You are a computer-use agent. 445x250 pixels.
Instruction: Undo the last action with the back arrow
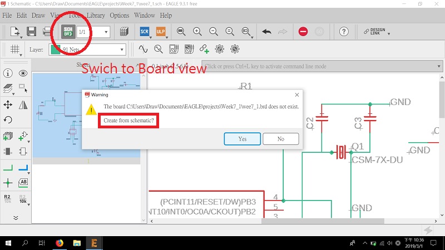click(x=267, y=32)
